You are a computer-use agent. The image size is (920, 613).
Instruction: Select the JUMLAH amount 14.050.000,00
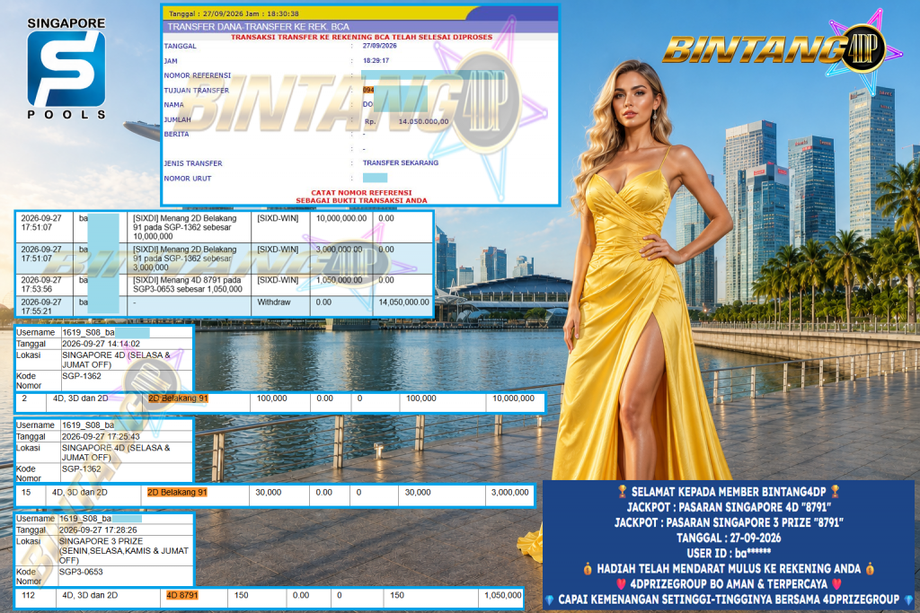[423, 121]
